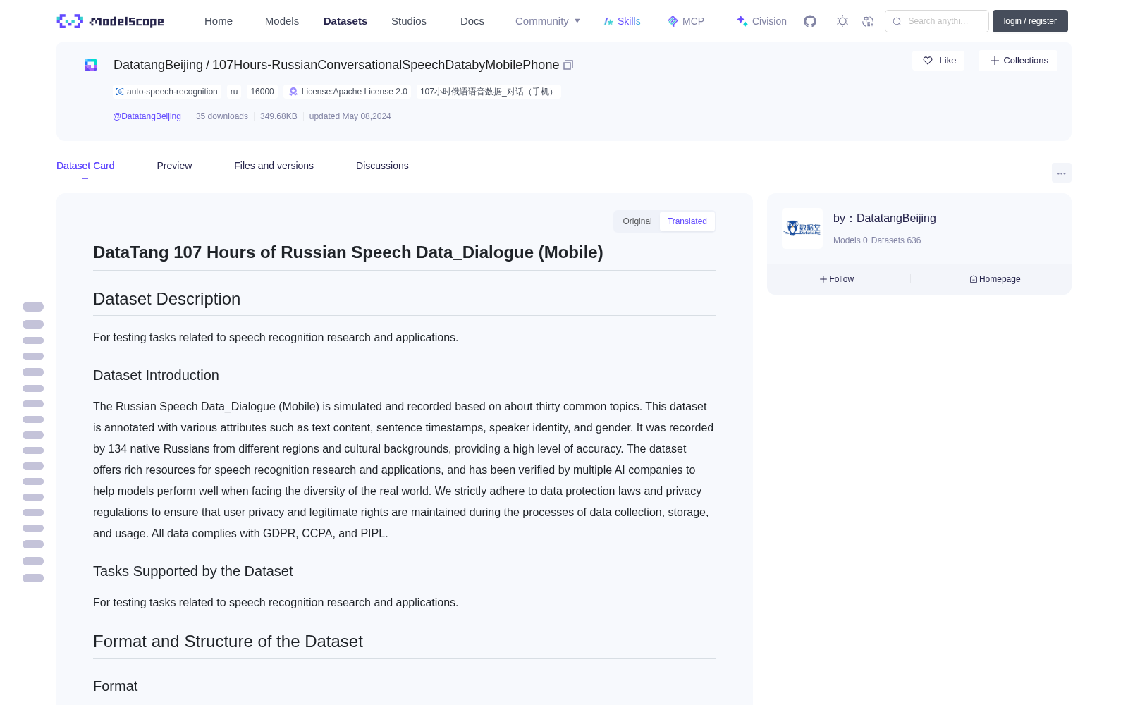Click the 'Dataset Description' heading
This screenshot has height=705, width=1128.
click(x=166, y=299)
